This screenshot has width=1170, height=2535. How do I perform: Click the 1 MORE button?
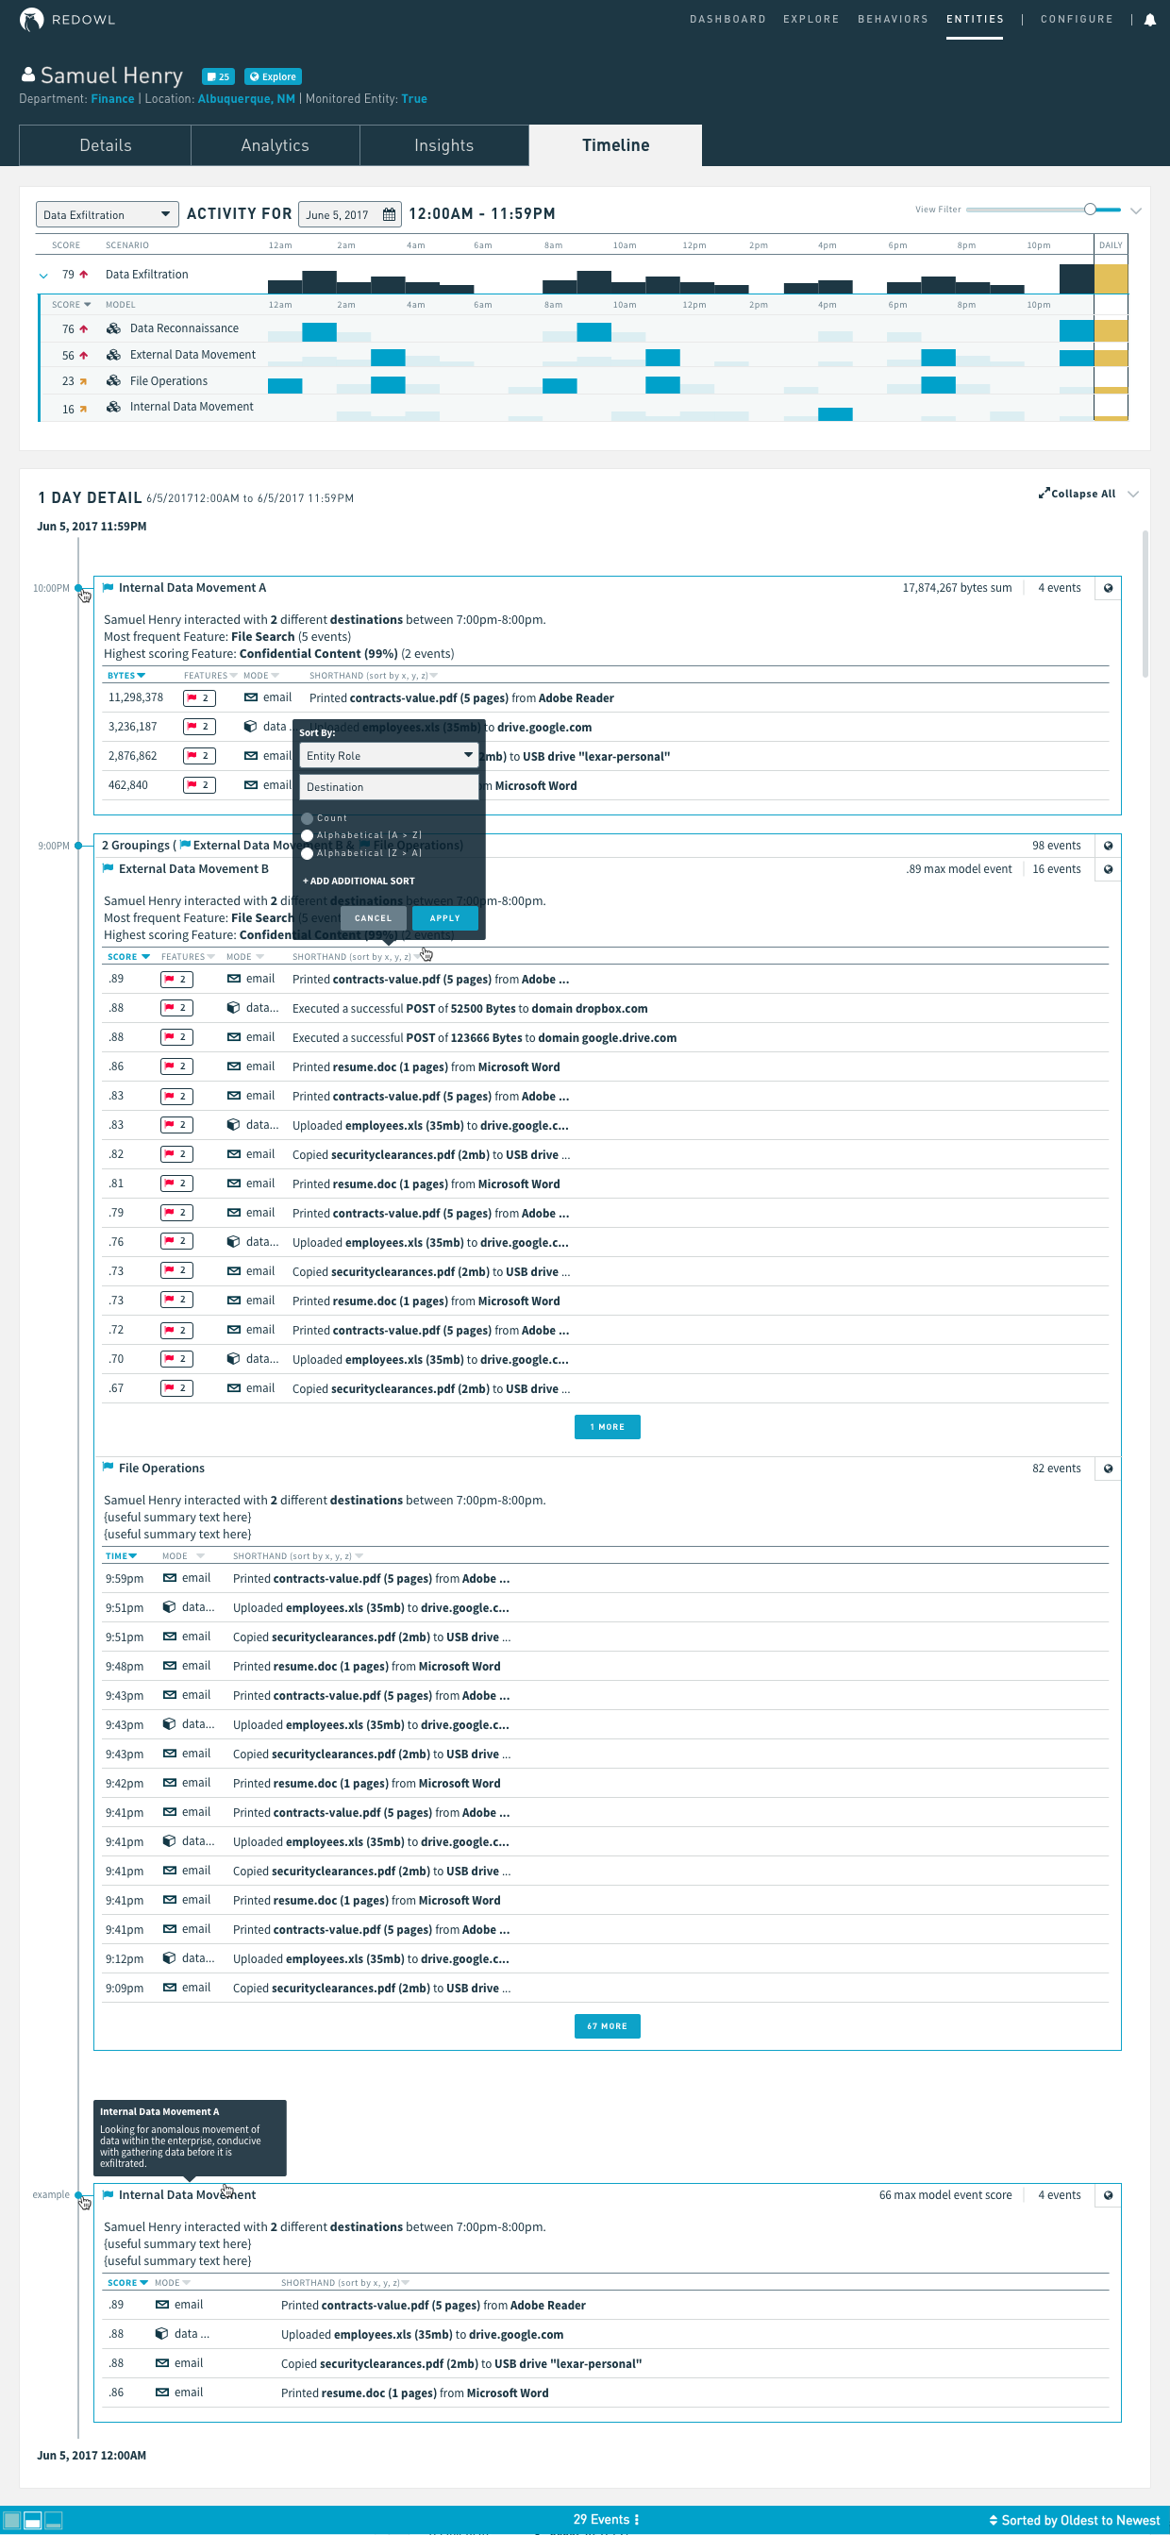point(607,1428)
